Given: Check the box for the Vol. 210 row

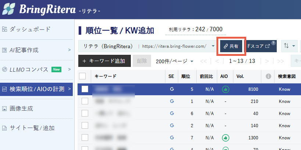Looking at the screenshot, I should coord(85,101).
